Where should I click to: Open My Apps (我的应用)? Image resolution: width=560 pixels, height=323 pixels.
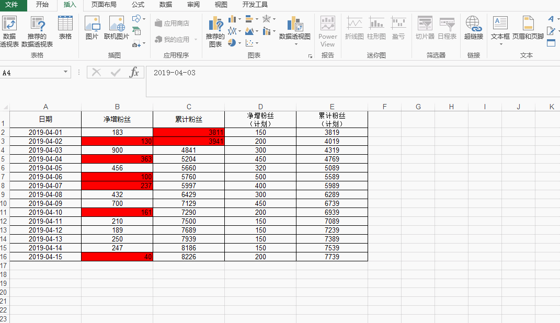(x=172, y=40)
